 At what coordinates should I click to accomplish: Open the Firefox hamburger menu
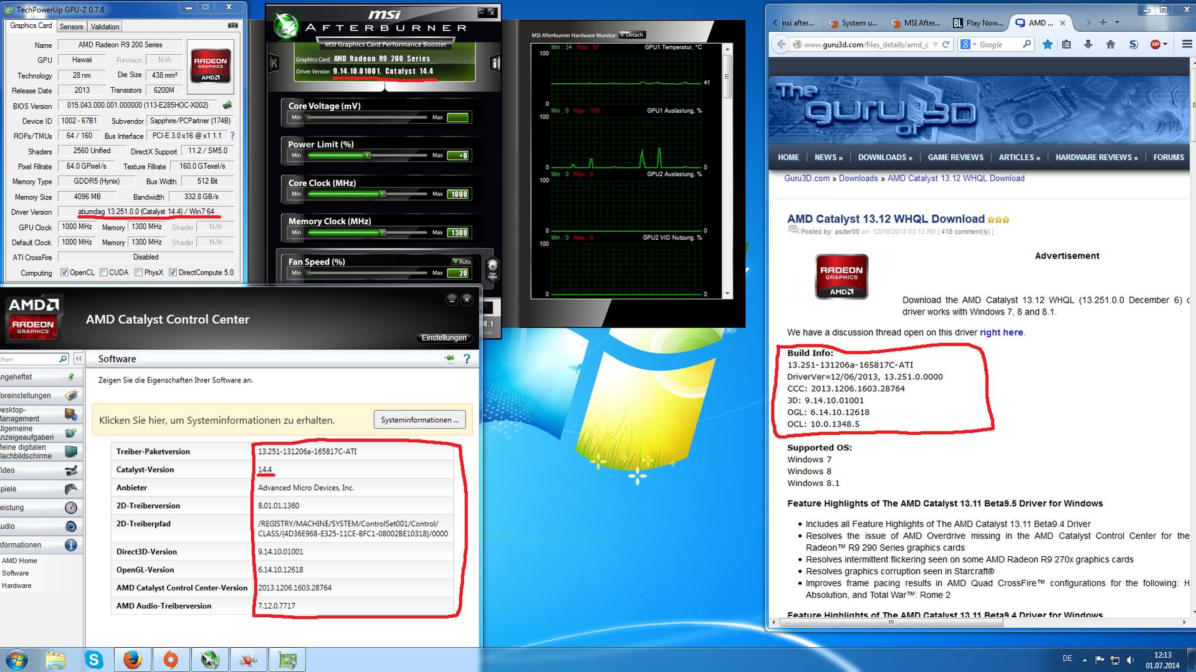coord(1187,44)
